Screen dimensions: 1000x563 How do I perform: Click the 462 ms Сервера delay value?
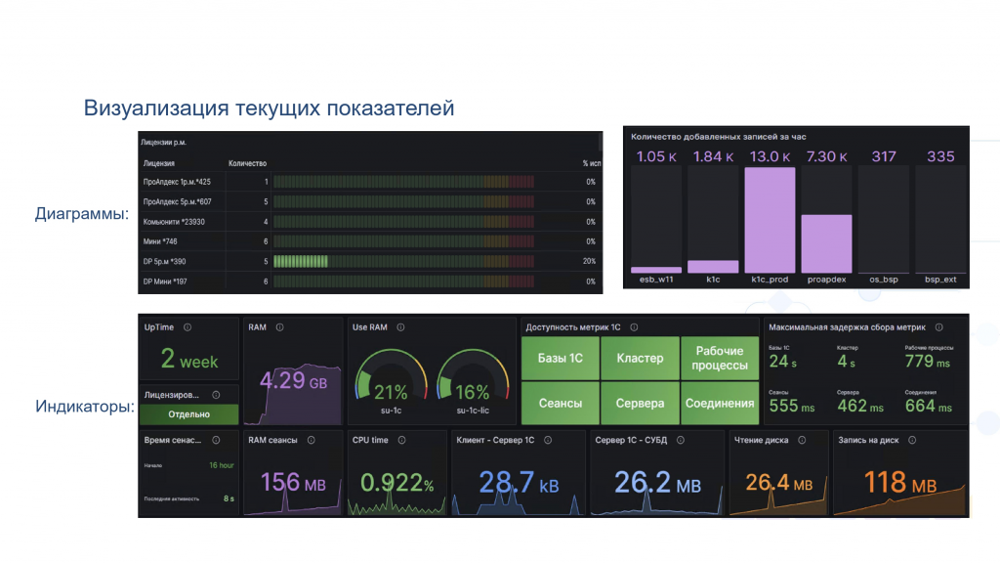click(x=860, y=406)
